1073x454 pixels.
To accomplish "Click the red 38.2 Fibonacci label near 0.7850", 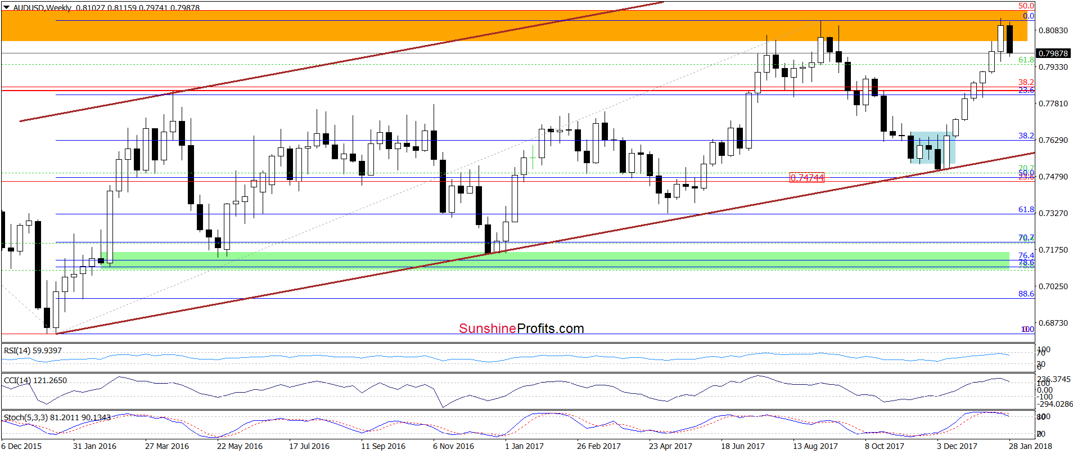I will tap(1026, 82).
